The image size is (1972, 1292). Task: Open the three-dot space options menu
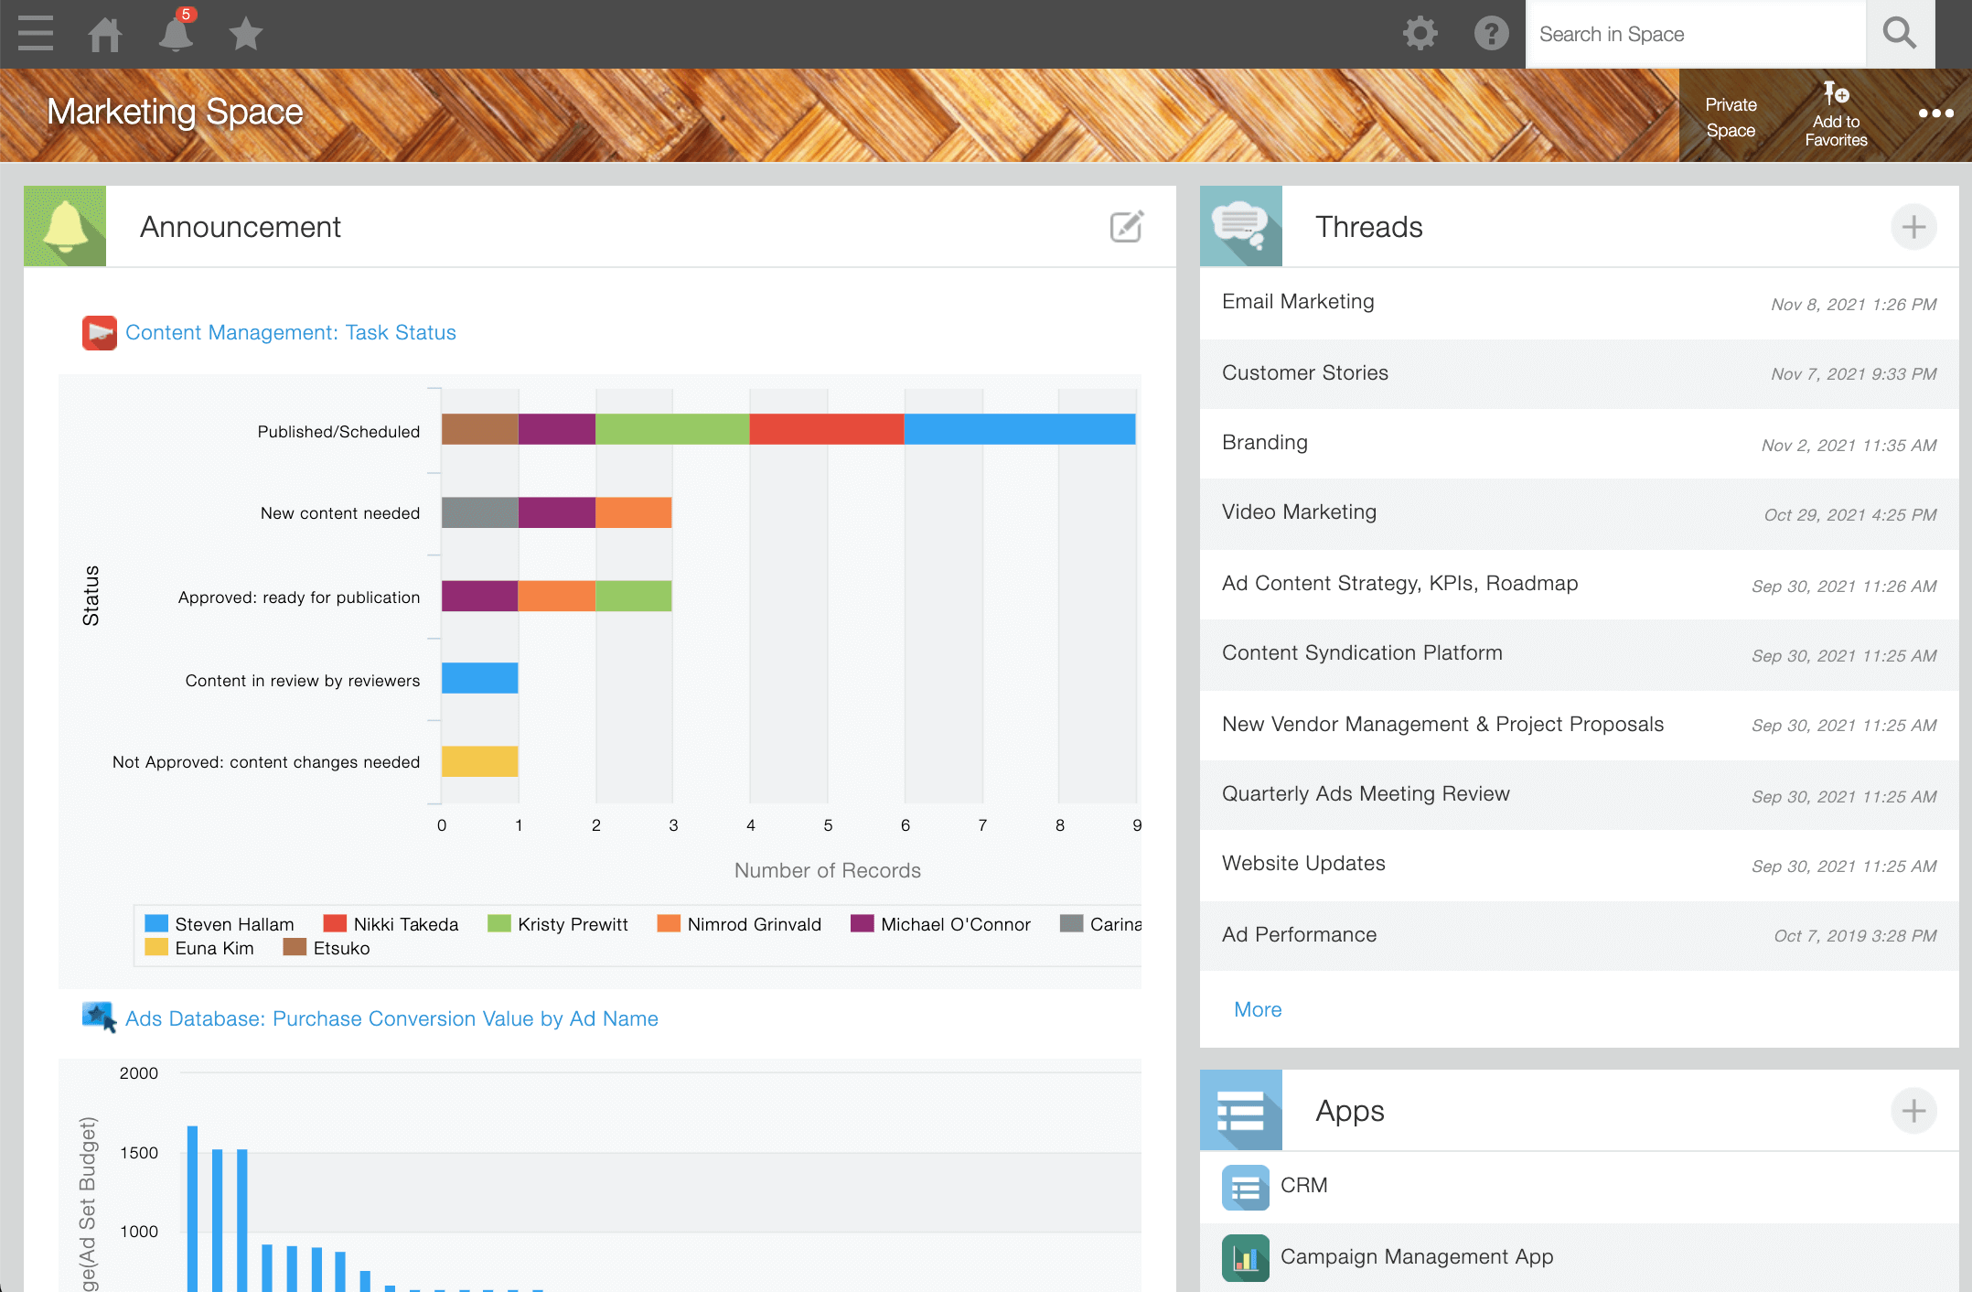1935,113
